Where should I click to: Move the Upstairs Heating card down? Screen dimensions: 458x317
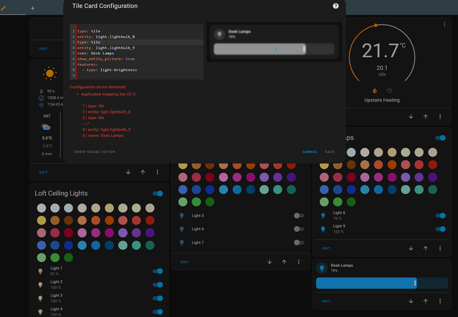(x=411, y=117)
